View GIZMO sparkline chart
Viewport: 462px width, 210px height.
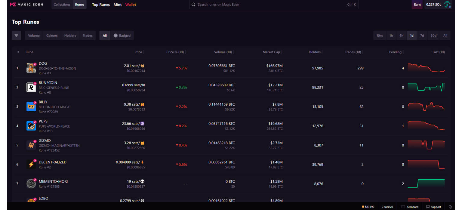pyautogui.click(x=426, y=145)
